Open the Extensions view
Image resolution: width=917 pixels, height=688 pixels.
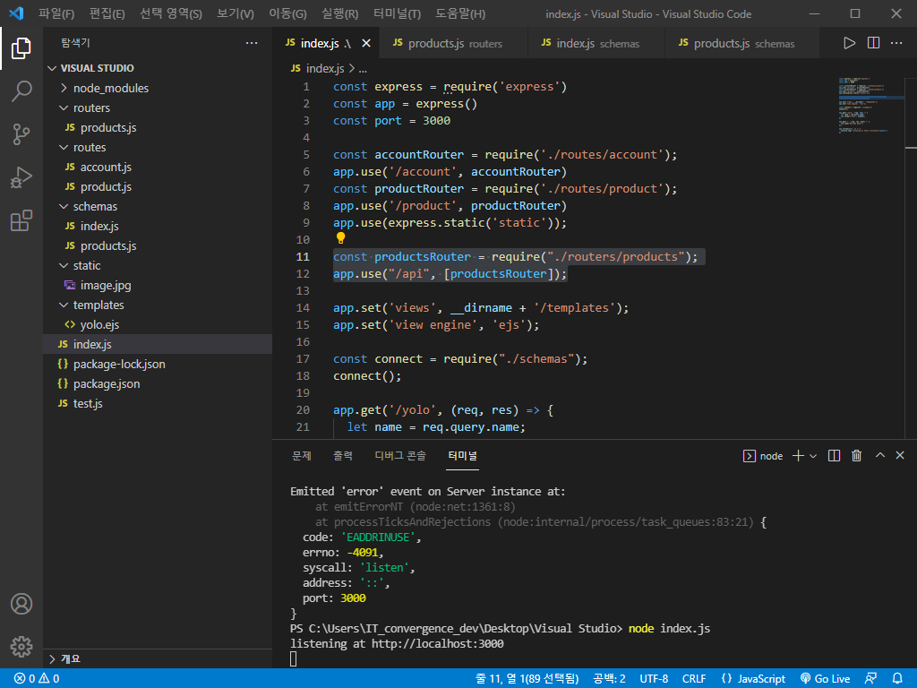click(x=21, y=220)
